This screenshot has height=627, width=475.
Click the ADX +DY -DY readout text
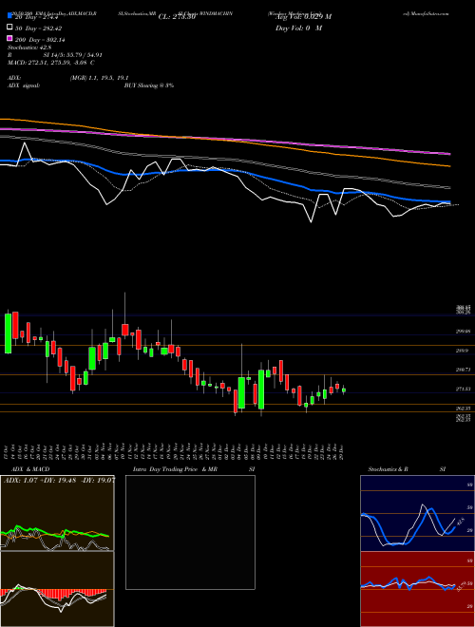coord(60,481)
